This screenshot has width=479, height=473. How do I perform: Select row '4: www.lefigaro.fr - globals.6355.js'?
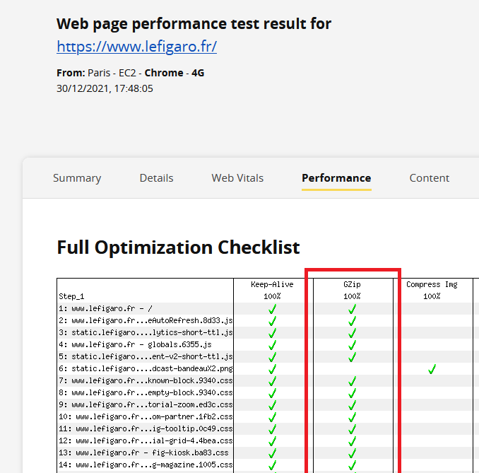(x=135, y=344)
